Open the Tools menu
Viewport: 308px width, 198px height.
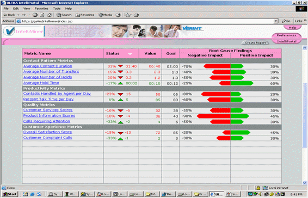(x=57, y=9)
